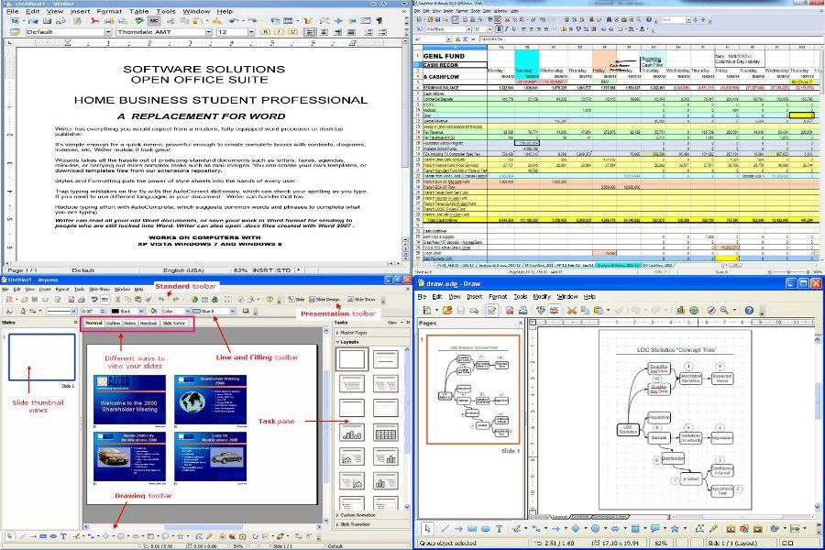Click the Slide button in Impress presentation toolbar
The image size is (825, 550).
(297, 300)
